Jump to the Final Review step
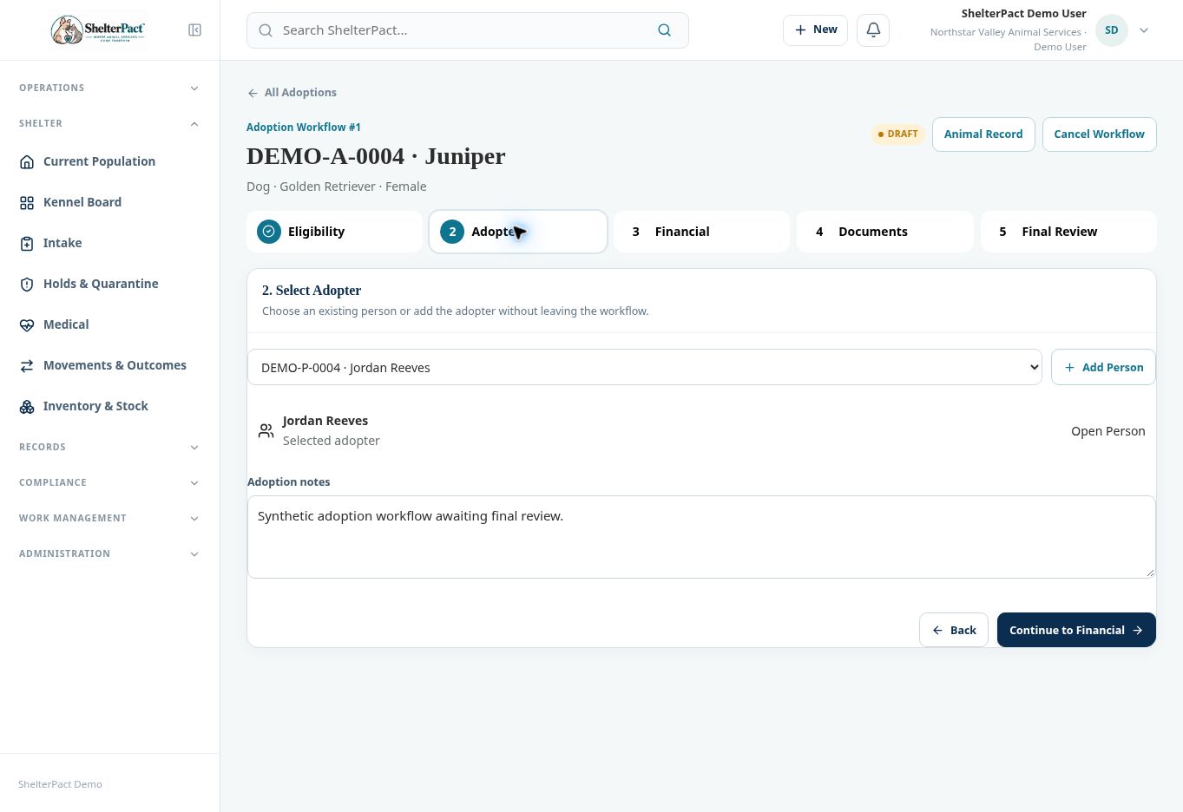This screenshot has height=812, width=1183. point(1068,232)
